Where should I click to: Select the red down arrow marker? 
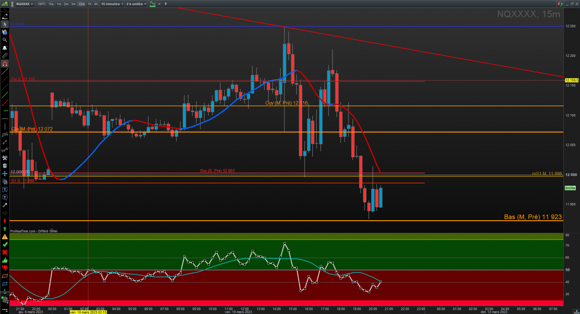(x=5, y=221)
